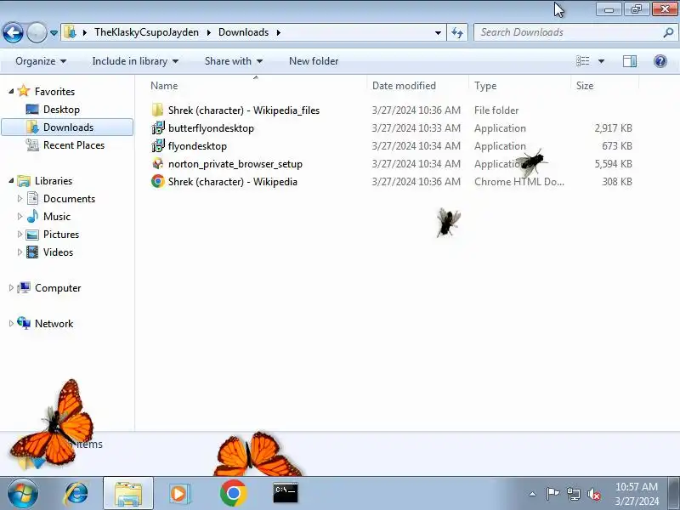The width and height of the screenshot is (680, 510).
Task: Collapse the Libraries group
Action: 11,181
